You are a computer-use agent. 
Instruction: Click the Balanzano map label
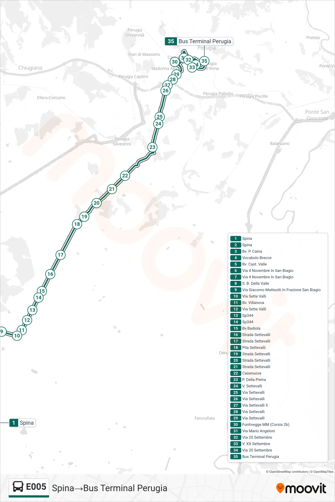pos(280,143)
